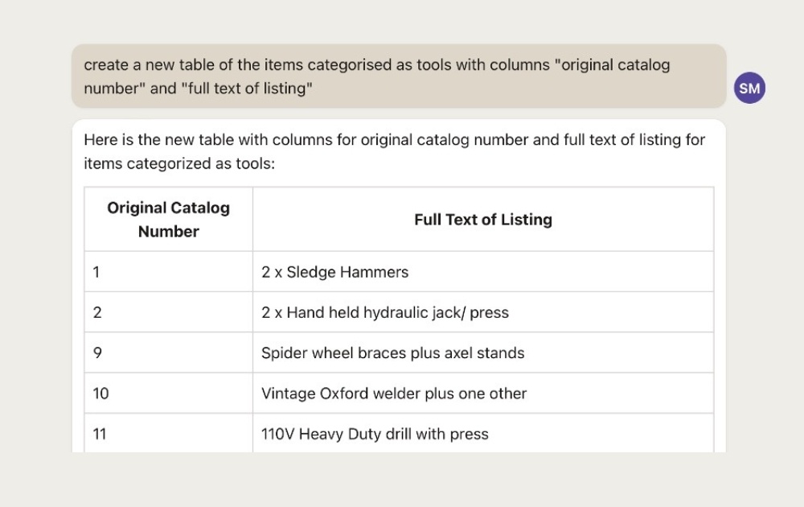Click the "Spider wheel braces plus axel stands" cell
This screenshot has height=507, width=804.
[x=483, y=353]
